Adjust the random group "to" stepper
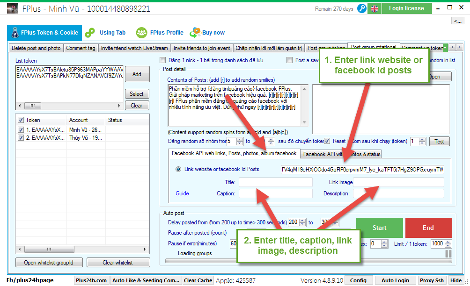The image size is (470, 286). [271, 141]
